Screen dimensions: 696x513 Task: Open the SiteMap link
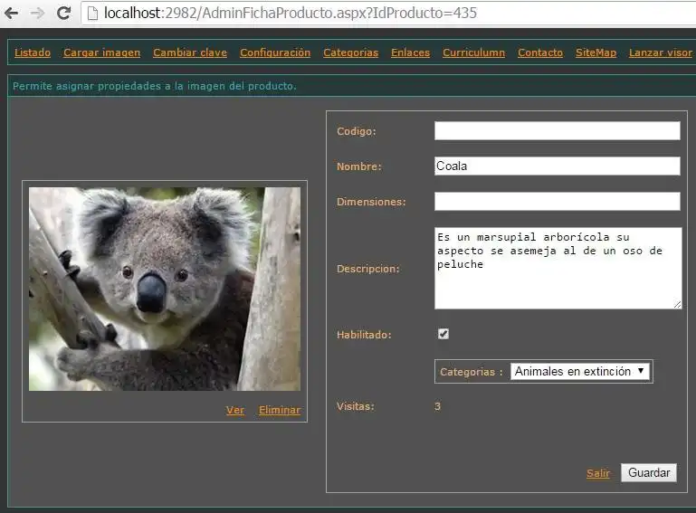pyautogui.click(x=596, y=52)
